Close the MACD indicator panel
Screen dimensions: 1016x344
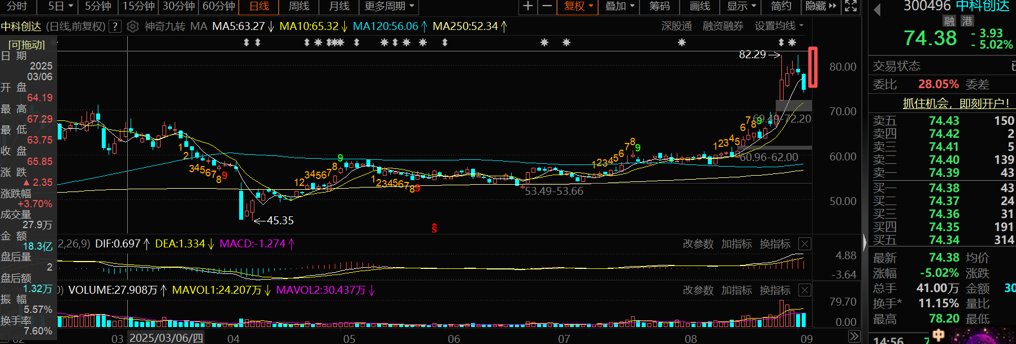(805, 244)
